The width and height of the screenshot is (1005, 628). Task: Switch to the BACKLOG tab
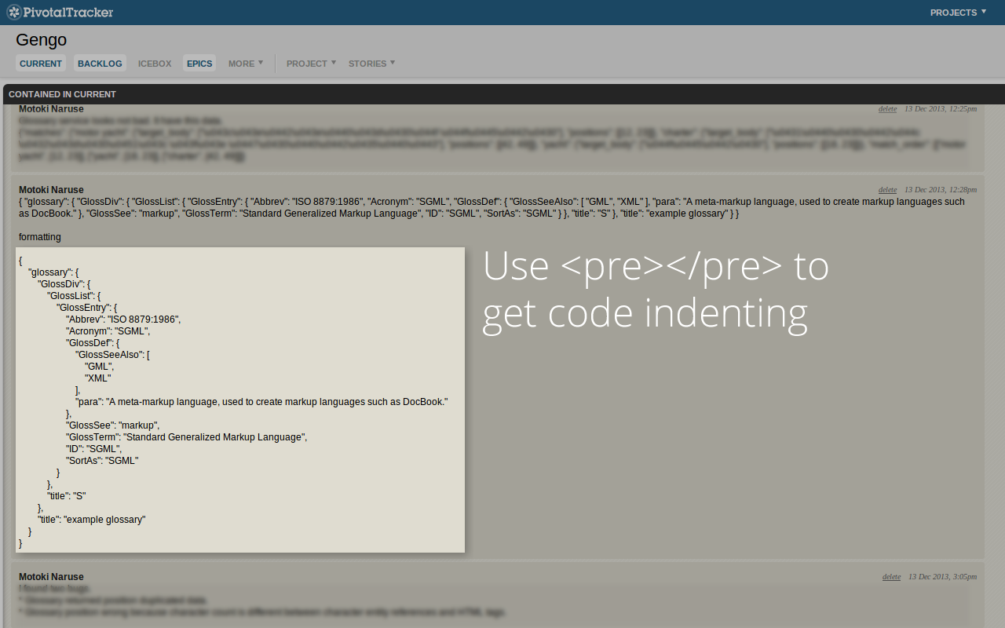point(99,63)
